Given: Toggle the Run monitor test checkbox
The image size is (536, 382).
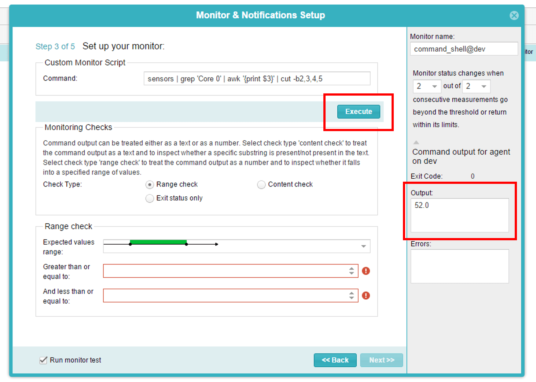Looking at the screenshot, I should pos(43,360).
